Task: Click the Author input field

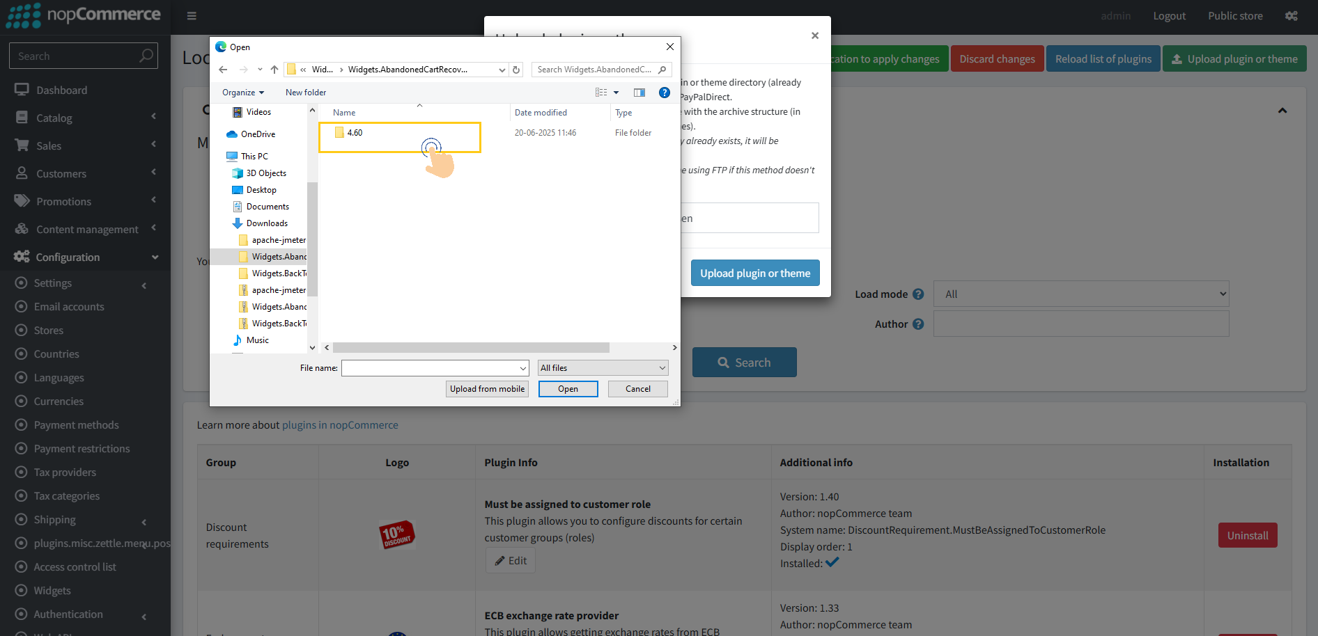Action: click(1081, 324)
